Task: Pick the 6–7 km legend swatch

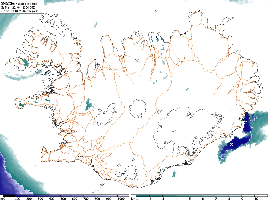Action: tap(208, 196)
